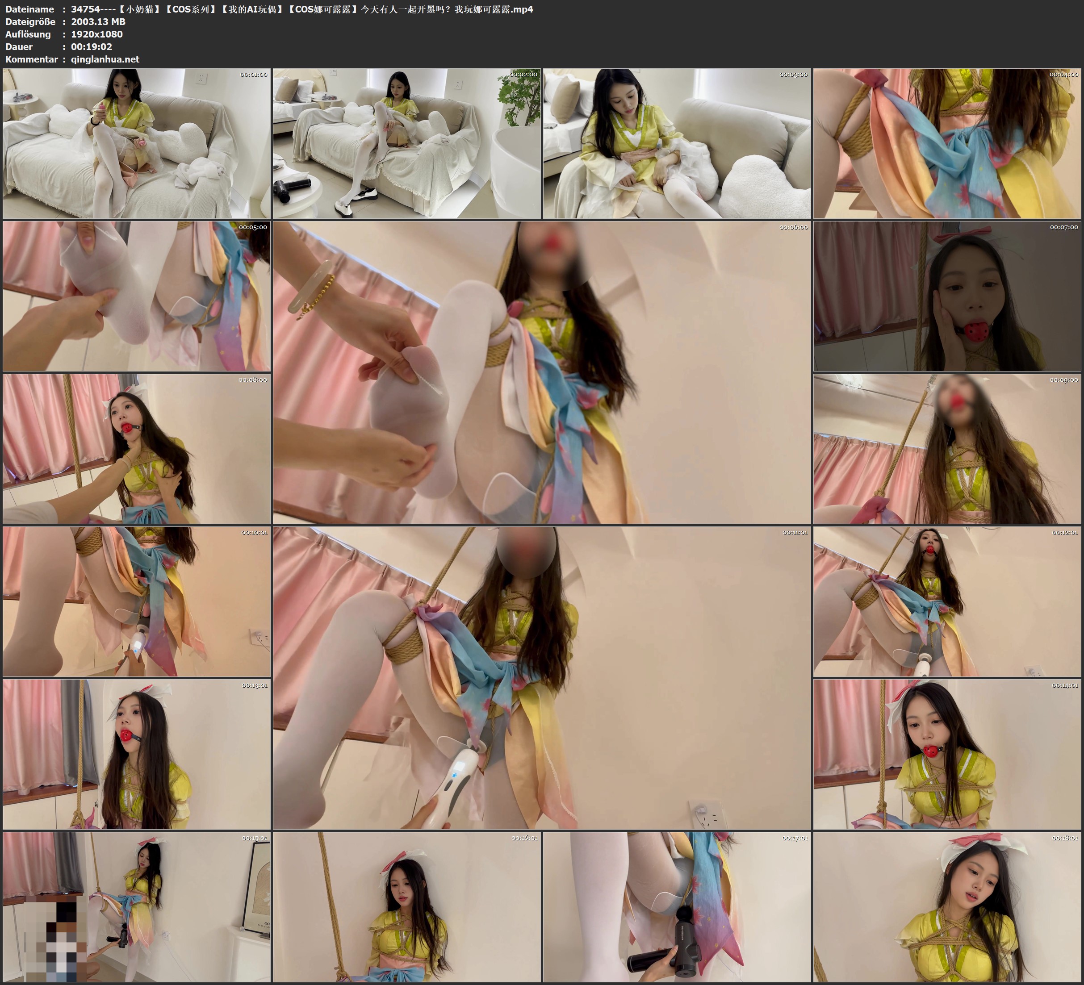Open the frame marked 00:02:00

pyautogui.click(x=406, y=143)
